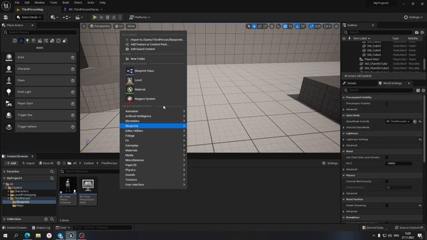Open the viewport Show menu button
Viewport: 427px width, 240px height.
click(131, 26)
